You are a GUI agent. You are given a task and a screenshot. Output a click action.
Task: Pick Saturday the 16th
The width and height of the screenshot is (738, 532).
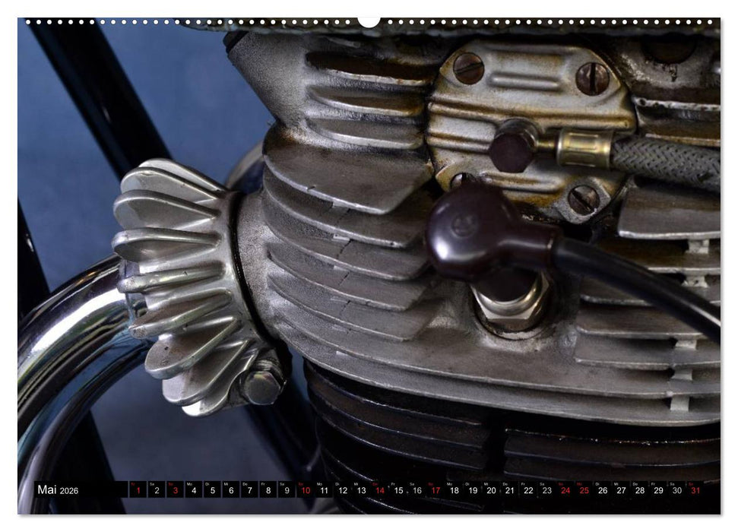[417, 490]
